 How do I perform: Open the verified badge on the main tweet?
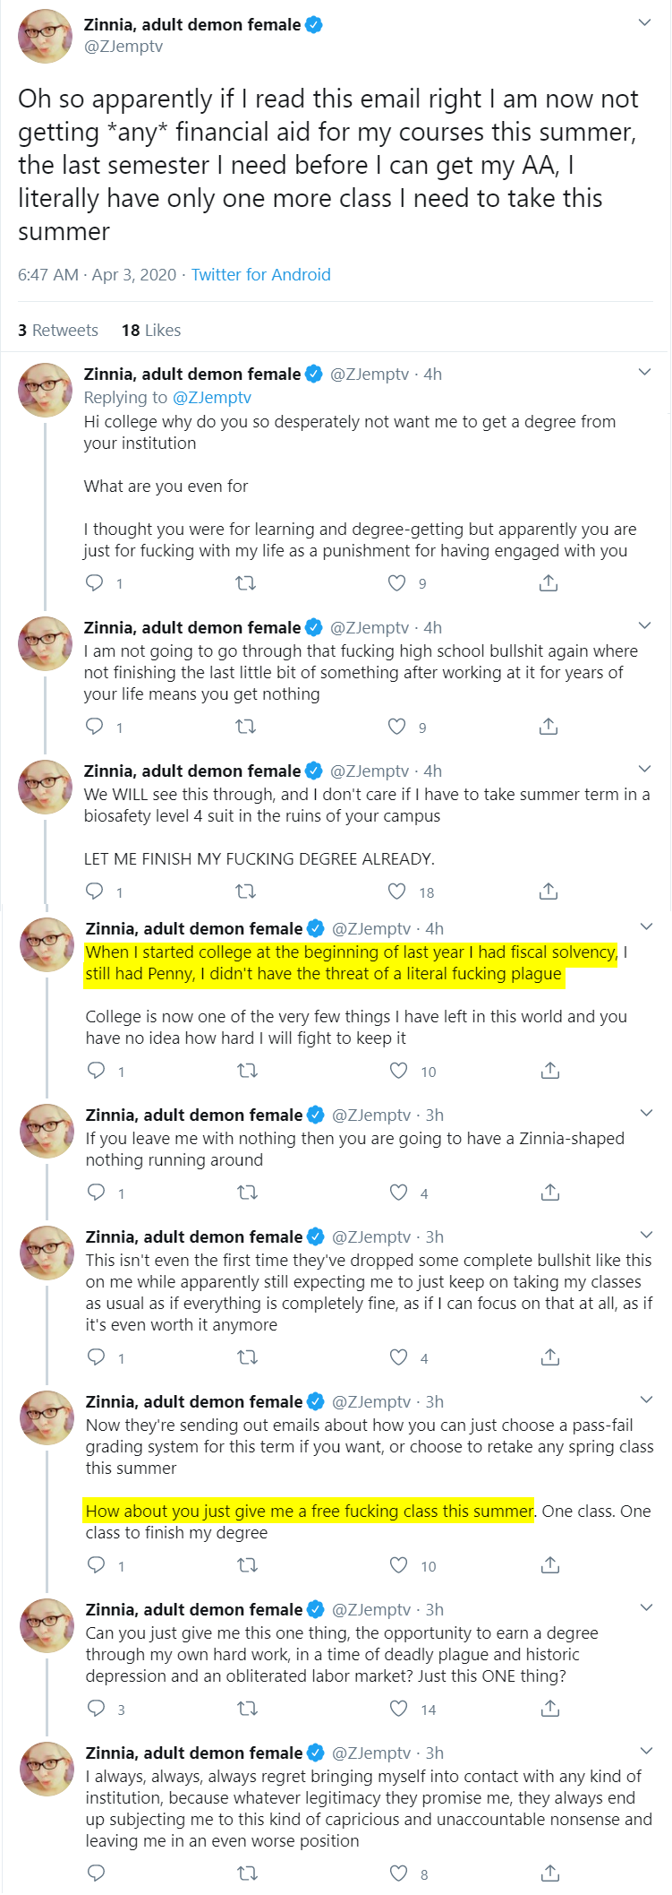click(x=314, y=25)
